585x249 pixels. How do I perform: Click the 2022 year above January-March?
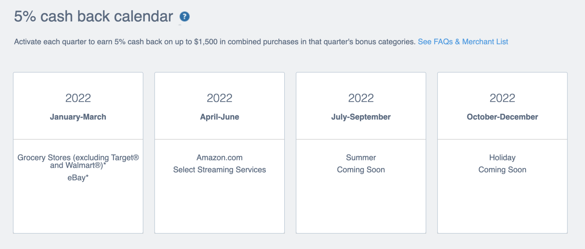pyautogui.click(x=78, y=98)
